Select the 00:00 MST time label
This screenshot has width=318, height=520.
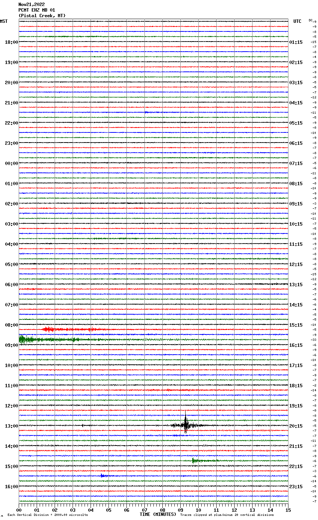tap(12, 163)
